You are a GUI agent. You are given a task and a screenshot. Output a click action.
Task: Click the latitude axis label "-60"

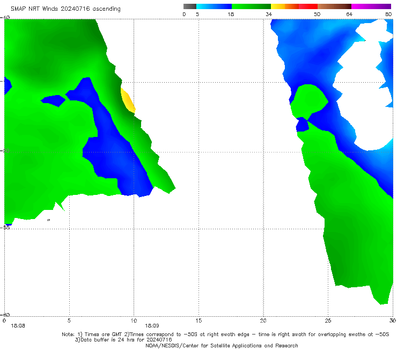coord(5,315)
